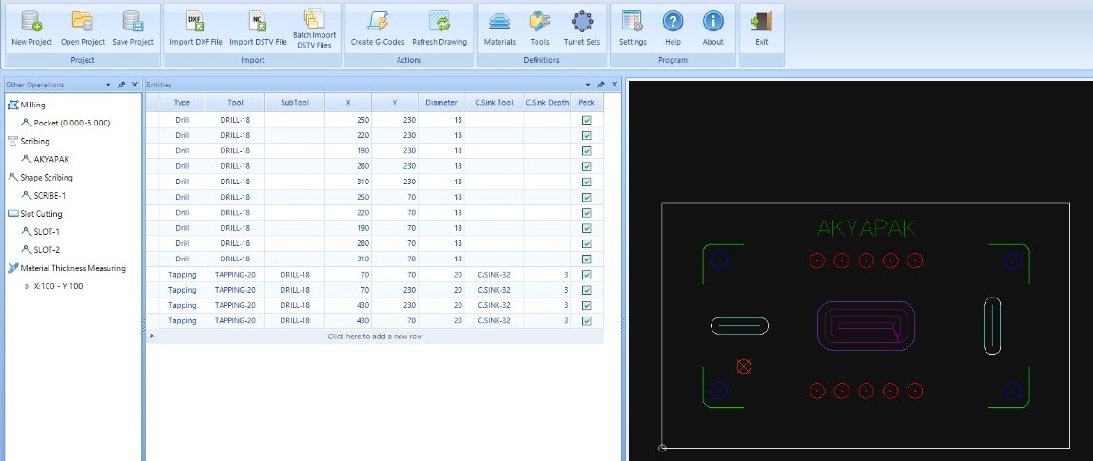
Task: Pin the Other Operations panel
Action: (122, 85)
